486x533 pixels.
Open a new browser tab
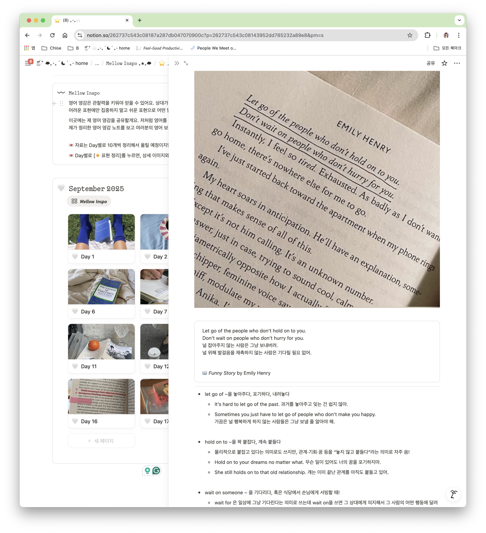coord(140,20)
